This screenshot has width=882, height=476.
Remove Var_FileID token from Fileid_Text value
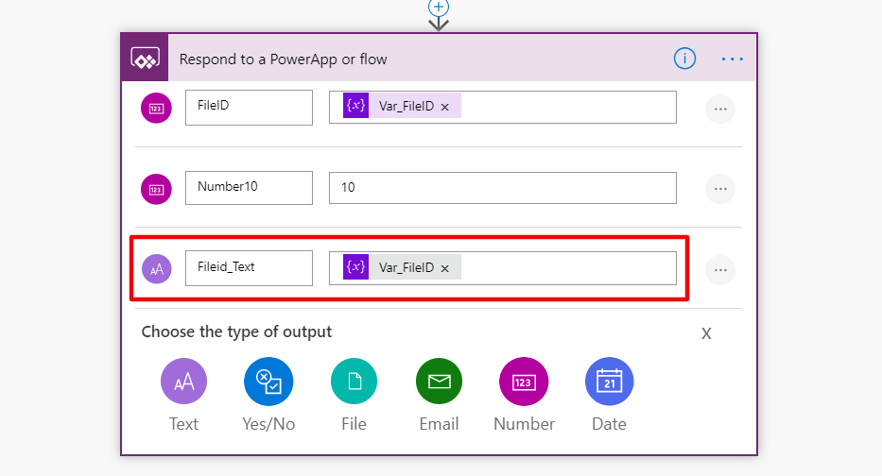tap(445, 268)
